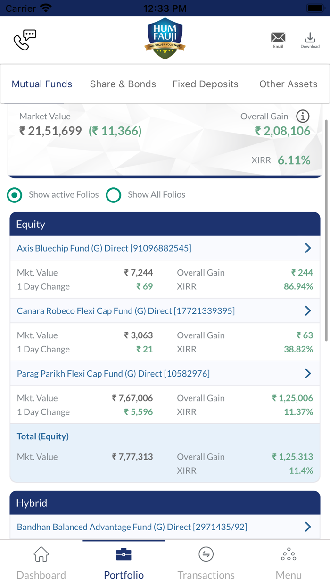The height and width of the screenshot is (587, 330).
Task: Open Overall Gain info icon
Action: (x=303, y=116)
